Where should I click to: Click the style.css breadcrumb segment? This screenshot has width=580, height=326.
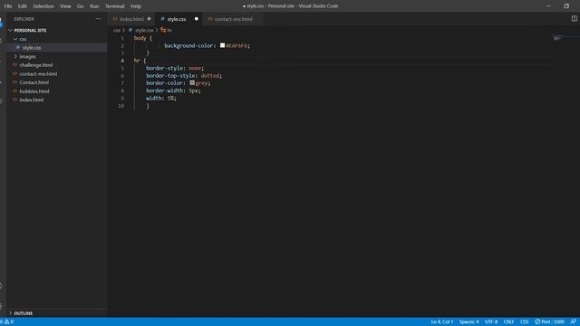tap(144, 30)
